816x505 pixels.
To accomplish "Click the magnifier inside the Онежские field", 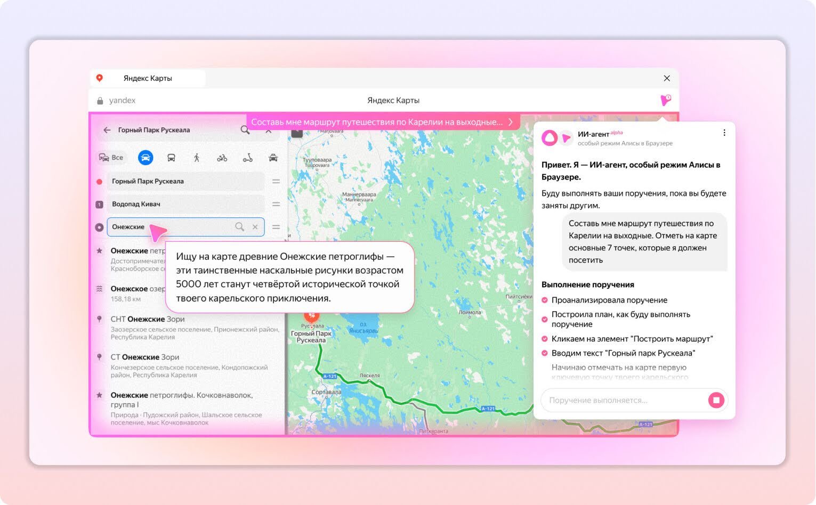I will click(x=240, y=227).
